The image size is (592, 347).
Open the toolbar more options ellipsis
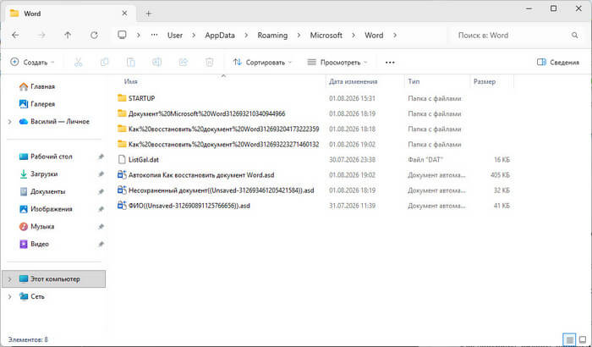point(390,63)
